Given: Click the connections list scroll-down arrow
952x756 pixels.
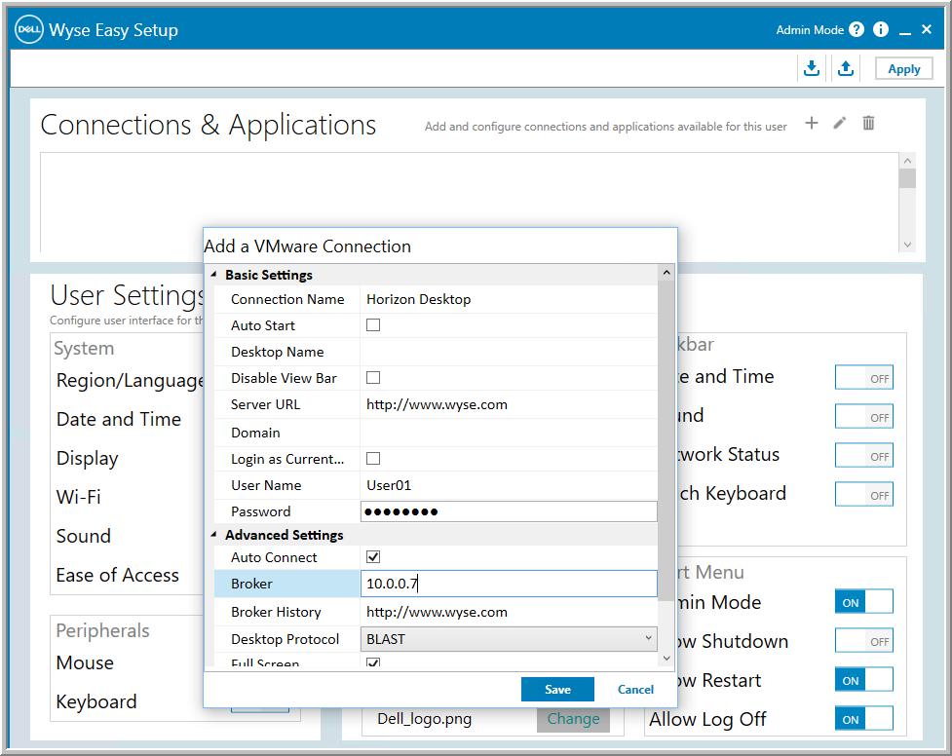Looking at the screenshot, I should (907, 245).
